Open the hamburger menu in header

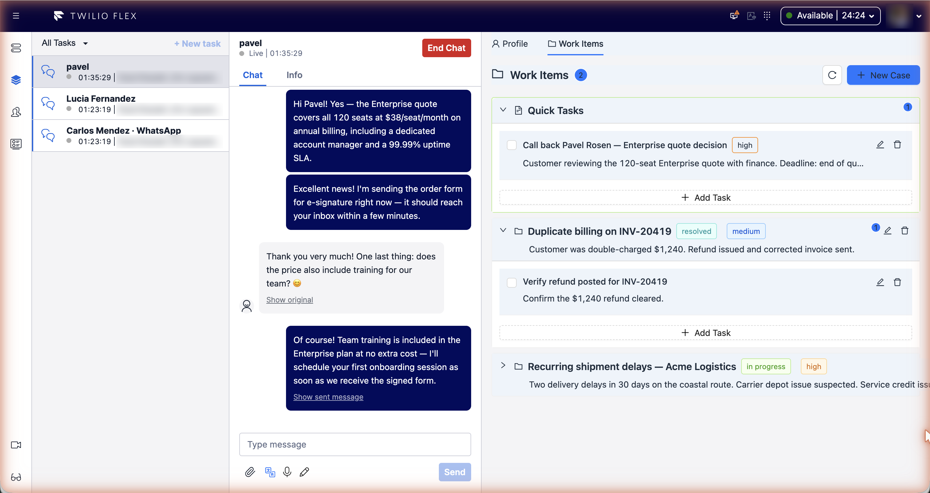click(16, 16)
